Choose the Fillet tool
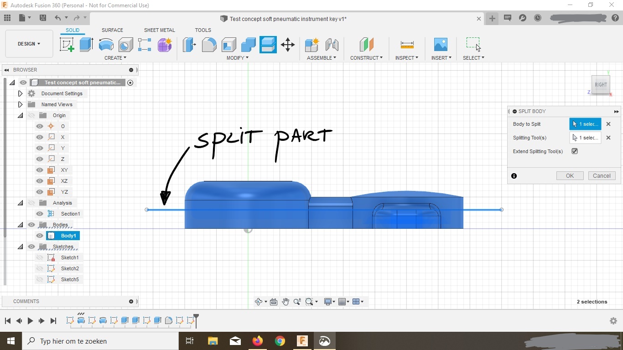The image size is (623, 350). tap(209, 45)
